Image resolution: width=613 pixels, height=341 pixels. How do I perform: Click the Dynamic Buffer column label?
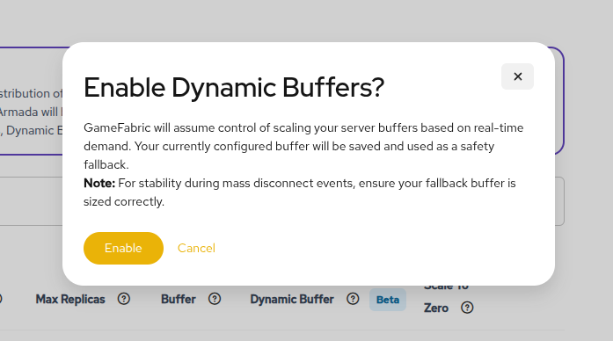coord(292,299)
